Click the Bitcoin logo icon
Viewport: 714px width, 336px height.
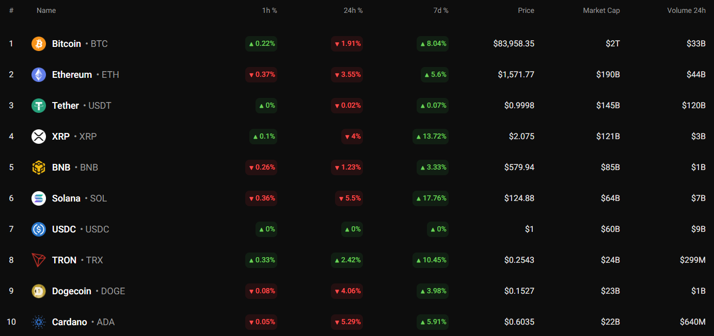pos(39,44)
